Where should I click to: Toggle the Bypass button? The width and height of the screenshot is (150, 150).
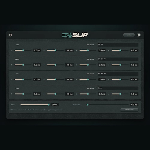[x=129, y=35]
